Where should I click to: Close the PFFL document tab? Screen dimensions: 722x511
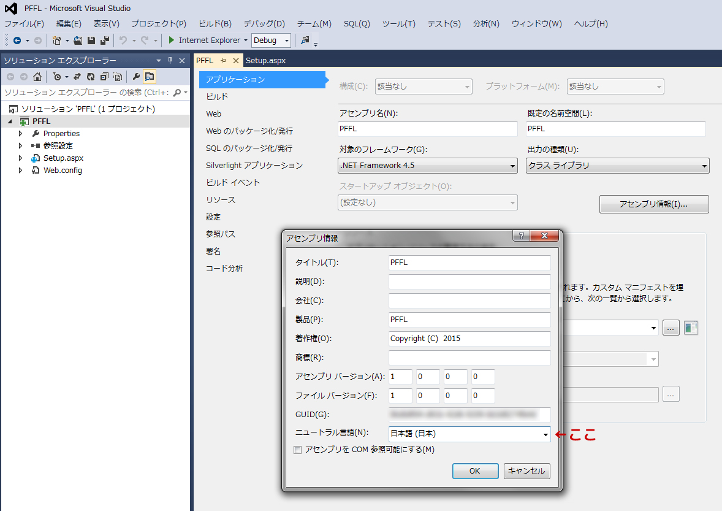[x=236, y=60]
